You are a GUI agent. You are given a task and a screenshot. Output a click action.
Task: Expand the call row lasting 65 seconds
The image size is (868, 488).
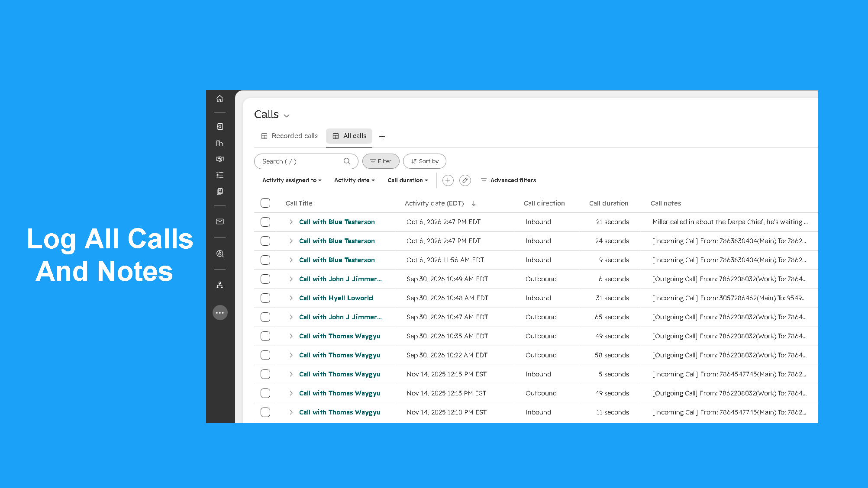291,317
